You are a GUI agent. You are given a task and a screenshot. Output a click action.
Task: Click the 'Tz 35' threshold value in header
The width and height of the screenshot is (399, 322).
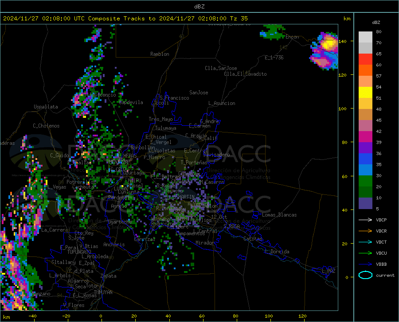(x=239, y=19)
